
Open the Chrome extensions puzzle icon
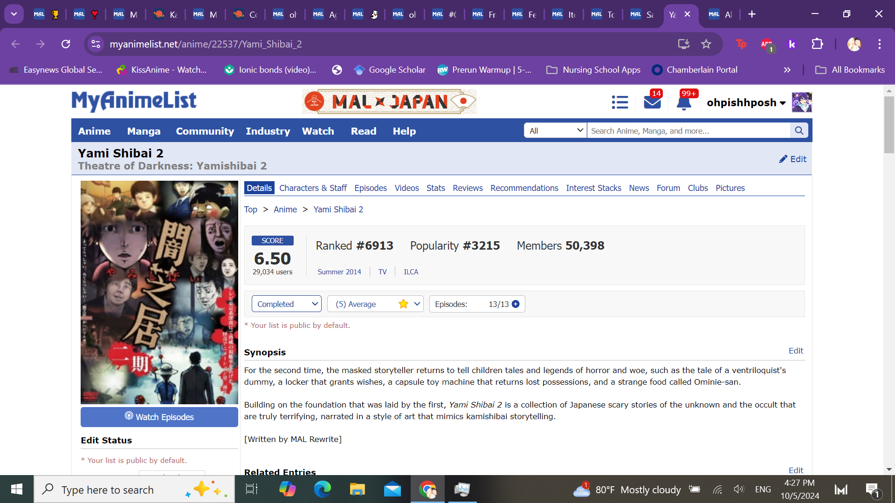click(817, 44)
